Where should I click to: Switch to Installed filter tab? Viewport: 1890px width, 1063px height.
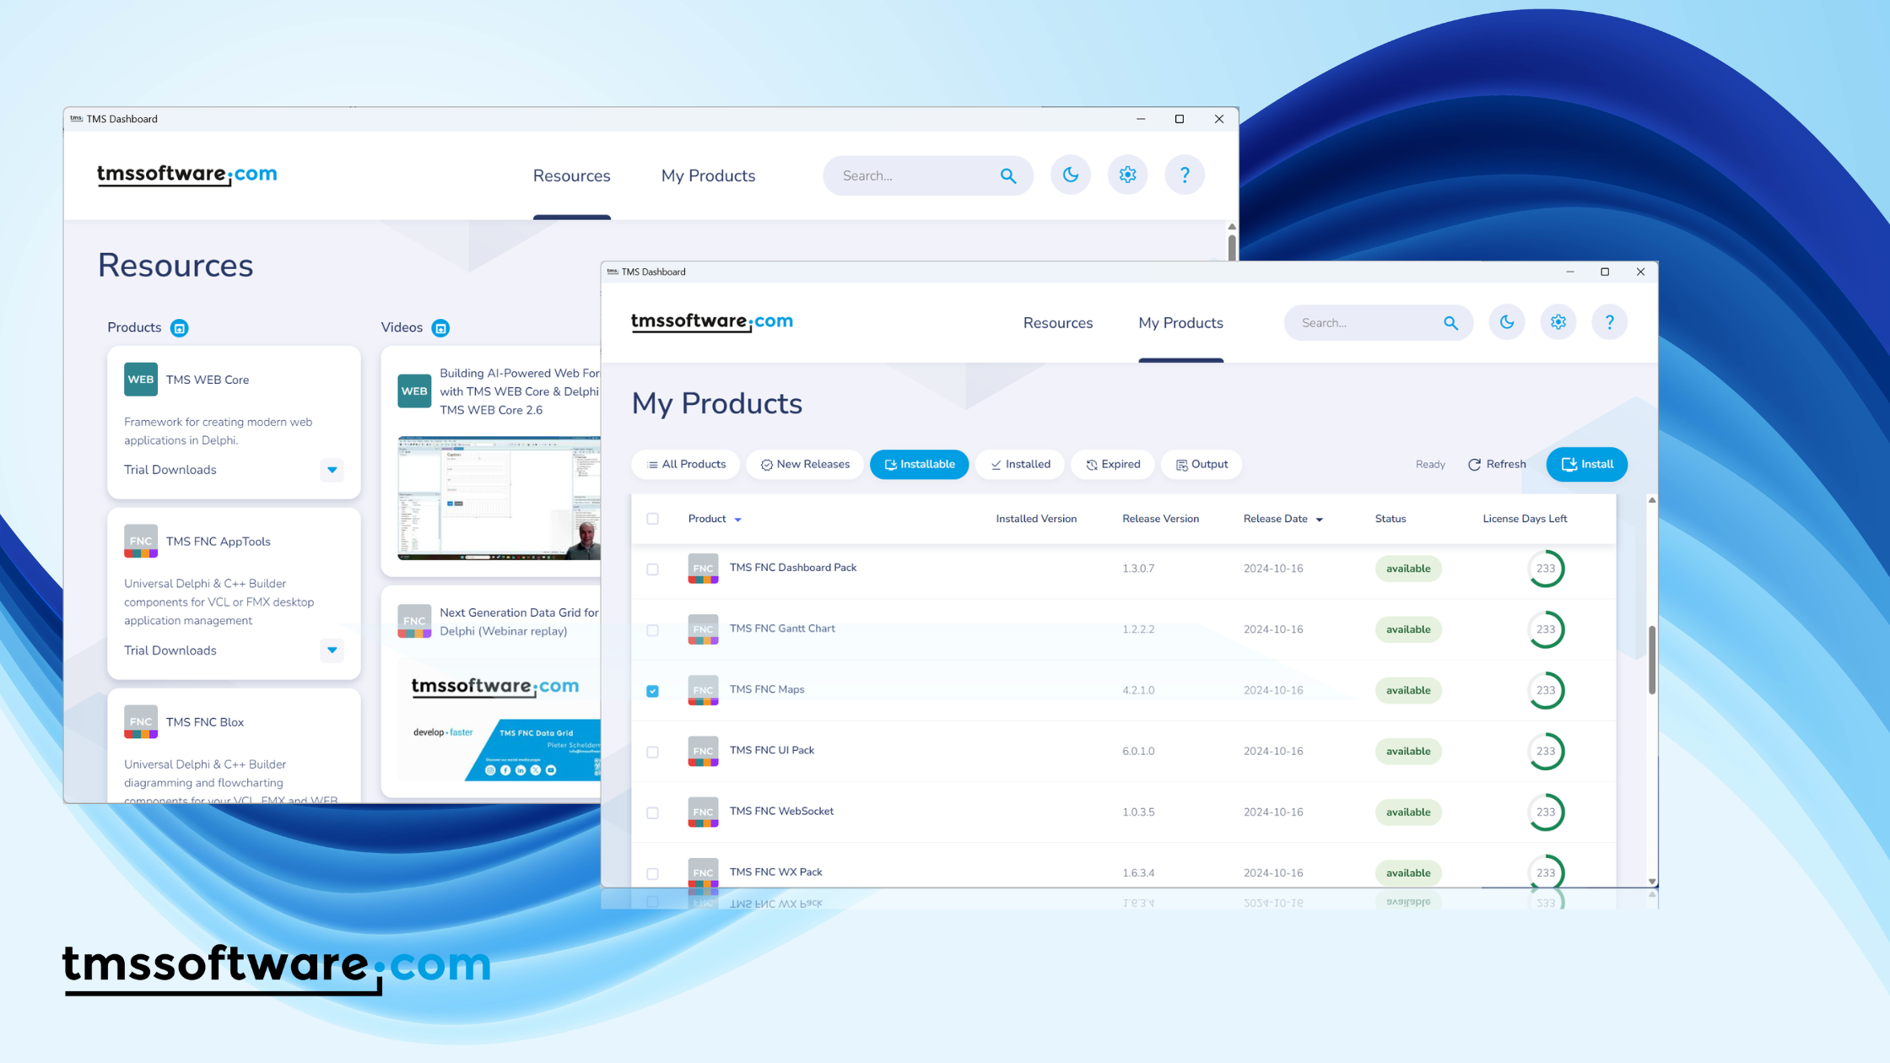pos(1020,464)
